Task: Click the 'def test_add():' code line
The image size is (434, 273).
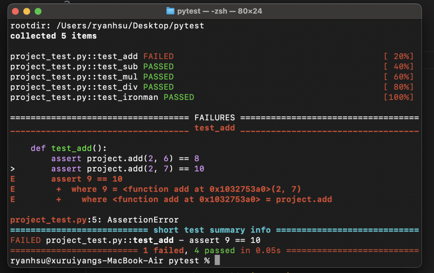Action: coord(69,149)
